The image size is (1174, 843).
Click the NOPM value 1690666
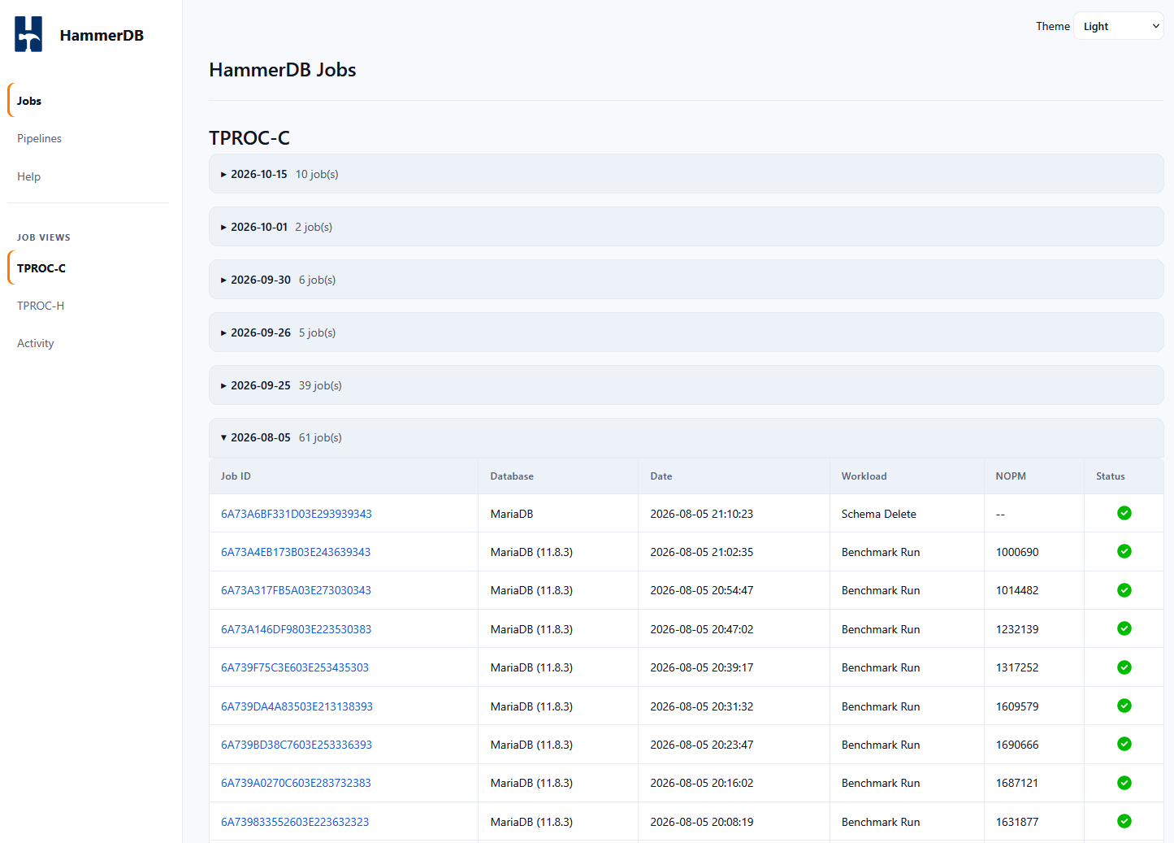(x=1017, y=745)
